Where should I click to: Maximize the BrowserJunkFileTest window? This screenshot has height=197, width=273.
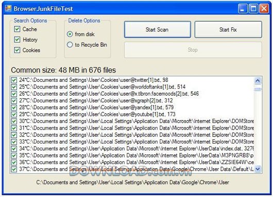tap(253, 9)
